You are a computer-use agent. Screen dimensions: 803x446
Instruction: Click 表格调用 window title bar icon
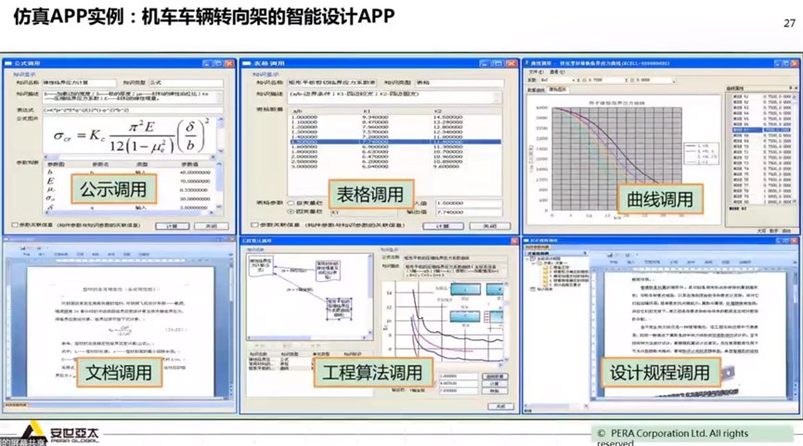[x=246, y=60]
